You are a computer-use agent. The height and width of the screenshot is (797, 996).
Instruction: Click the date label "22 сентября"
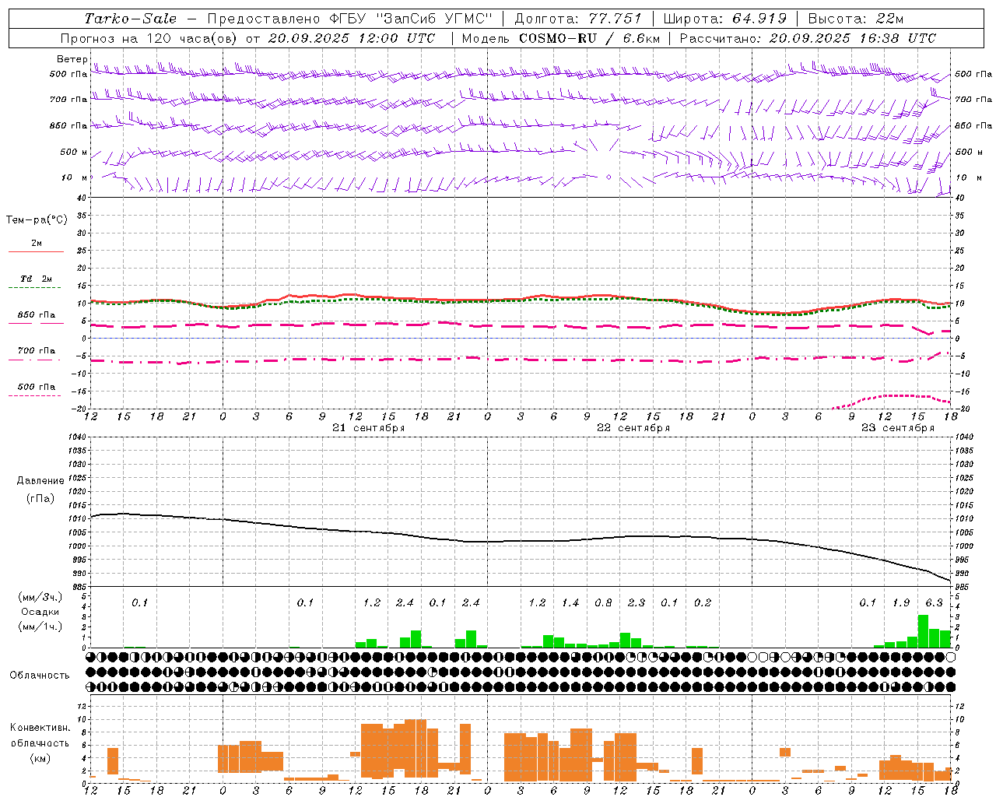pos(633,428)
